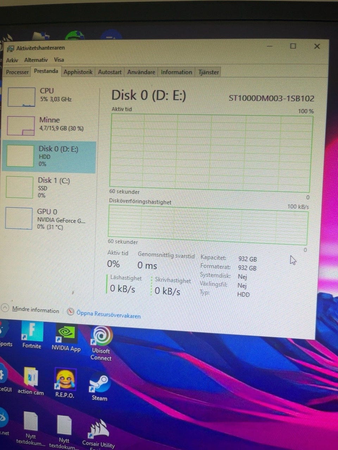Collapse view with Mindre information chevron
This screenshot has height=450, width=338.
pyautogui.click(x=5, y=308)
